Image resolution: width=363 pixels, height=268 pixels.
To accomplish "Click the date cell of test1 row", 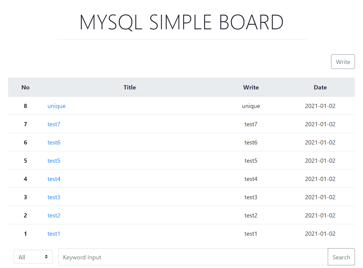I will point(320,234).
